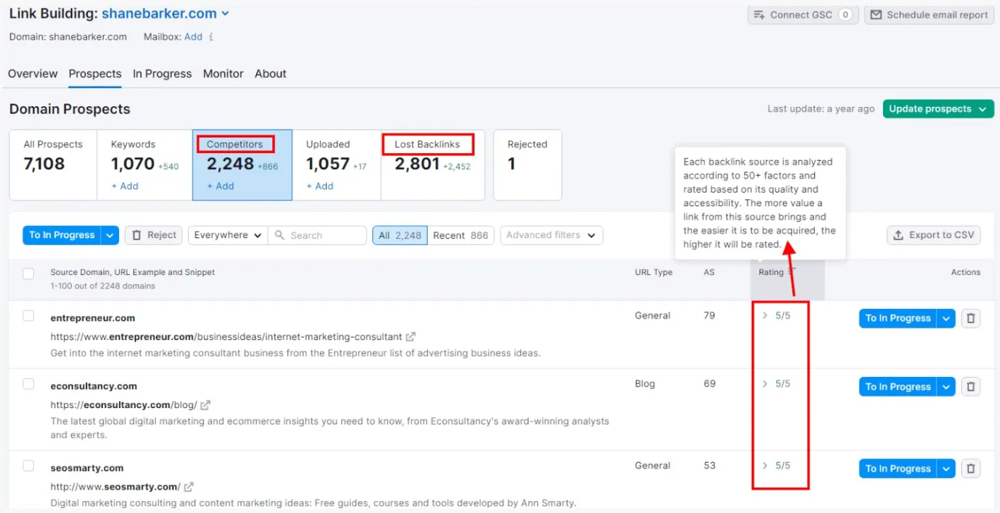This screenshot has height=513, width=1000.
Task: Show Recent 866 prospects filter
Action: tap(460, 235)
